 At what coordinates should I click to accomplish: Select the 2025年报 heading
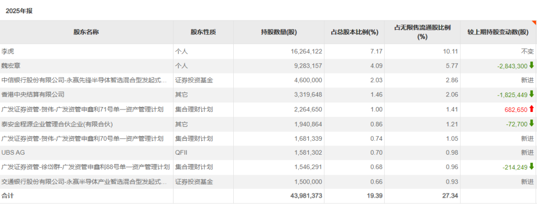19,11
